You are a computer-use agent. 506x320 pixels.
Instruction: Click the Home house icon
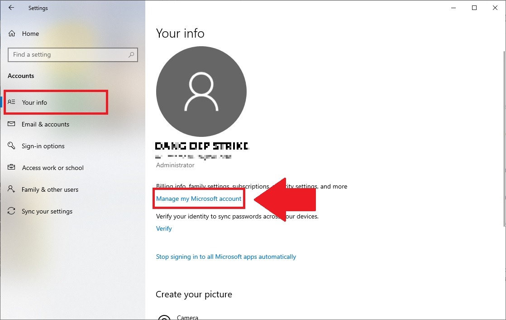click(12, 33)
